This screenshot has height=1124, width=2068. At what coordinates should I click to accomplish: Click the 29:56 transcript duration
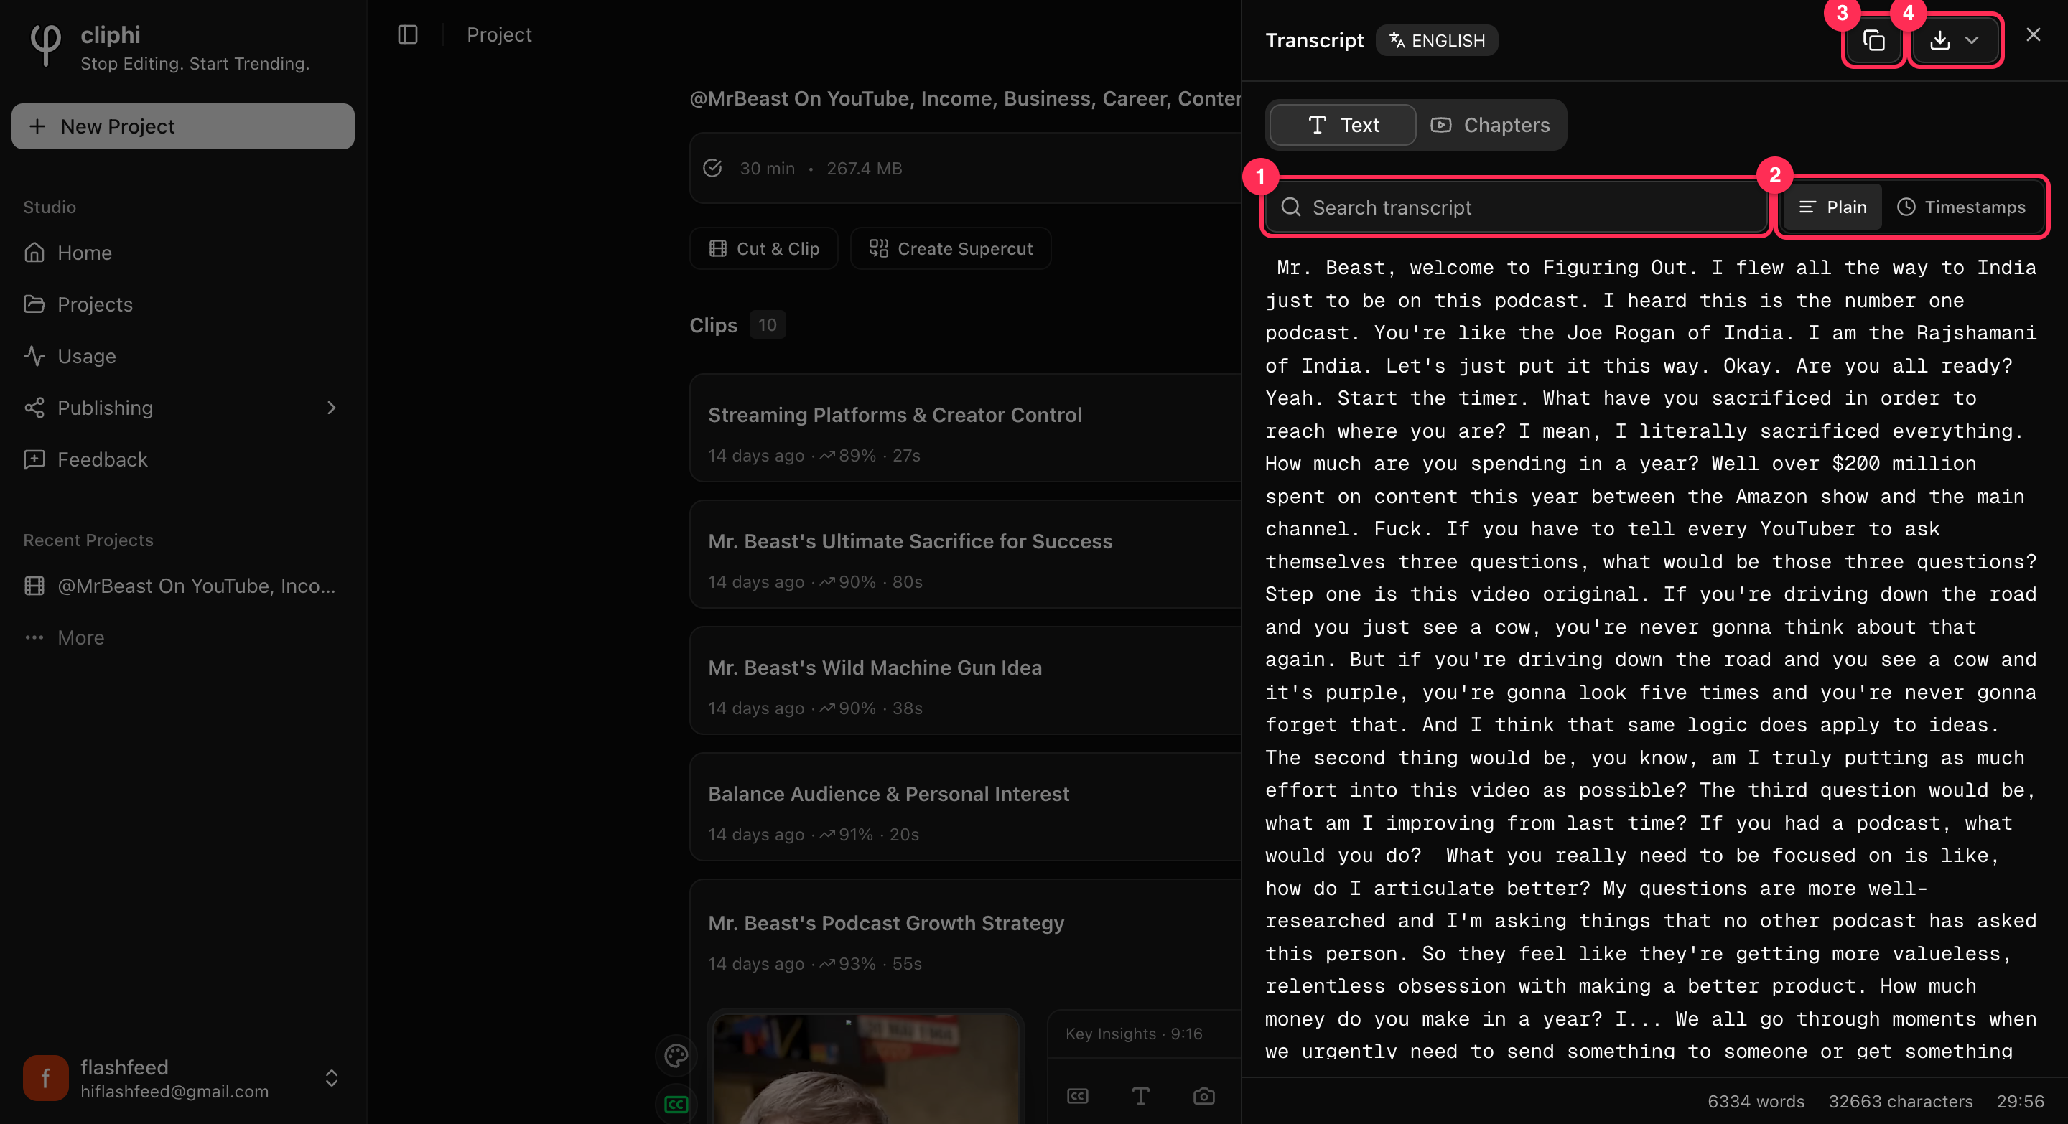coord(2020,1102)
